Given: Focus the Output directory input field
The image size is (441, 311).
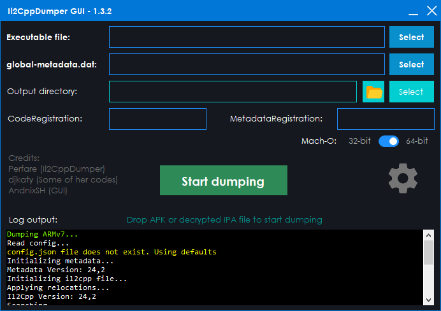Looking at the screenshot, I should click(233, 92).
